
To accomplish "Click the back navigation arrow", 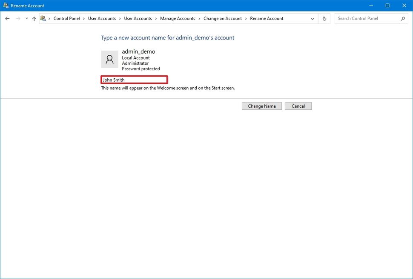I will pyautogui.click(x=7, y=18).
